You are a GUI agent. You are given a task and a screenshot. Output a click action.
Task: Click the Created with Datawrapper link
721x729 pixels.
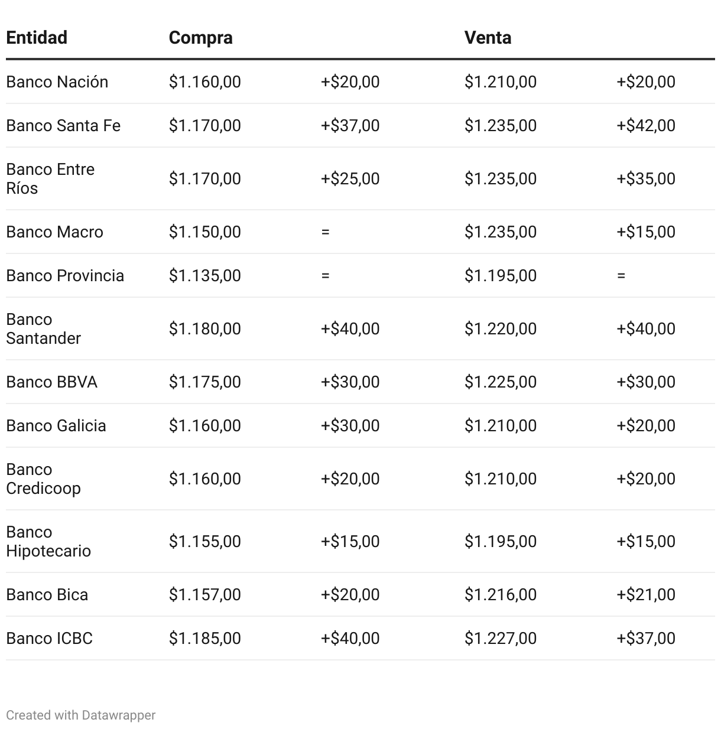click(80, 715)
